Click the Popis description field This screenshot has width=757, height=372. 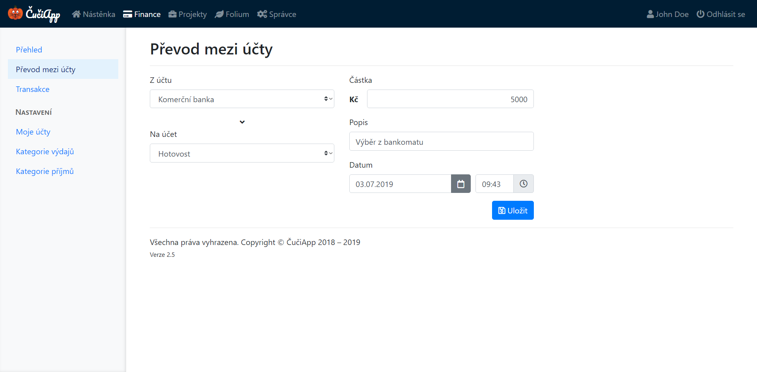[442, 142]
